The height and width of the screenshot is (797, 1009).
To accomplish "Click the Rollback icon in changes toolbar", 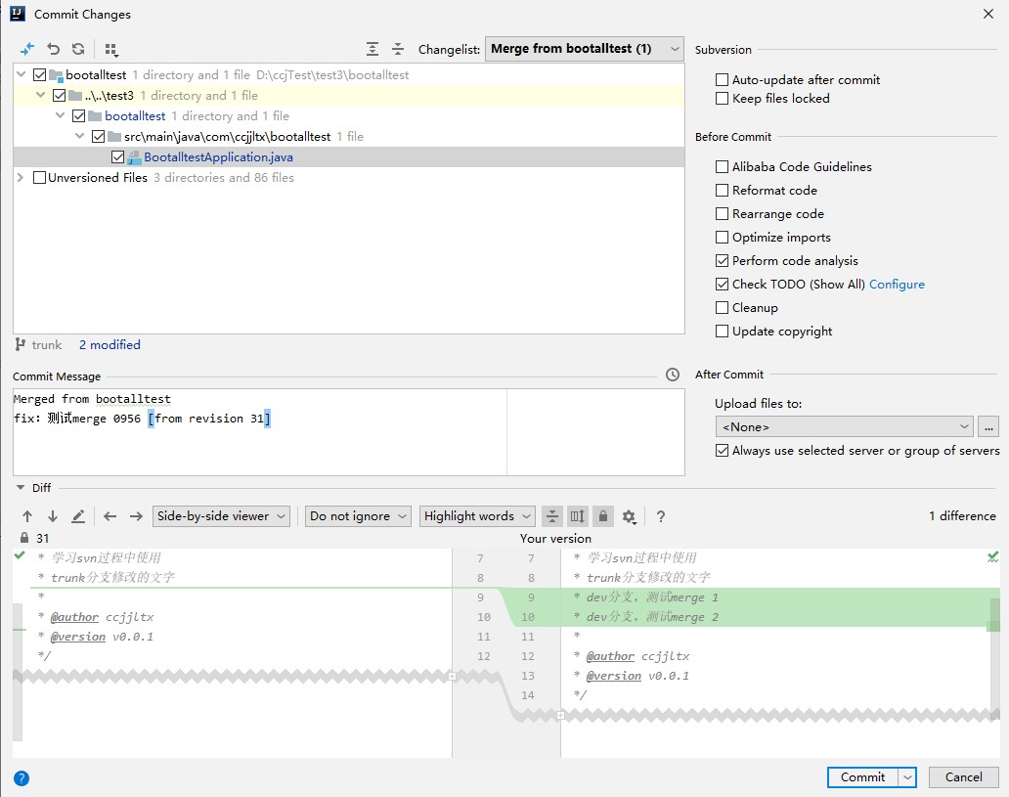I will pyautogui.click(x=54, y=49).
